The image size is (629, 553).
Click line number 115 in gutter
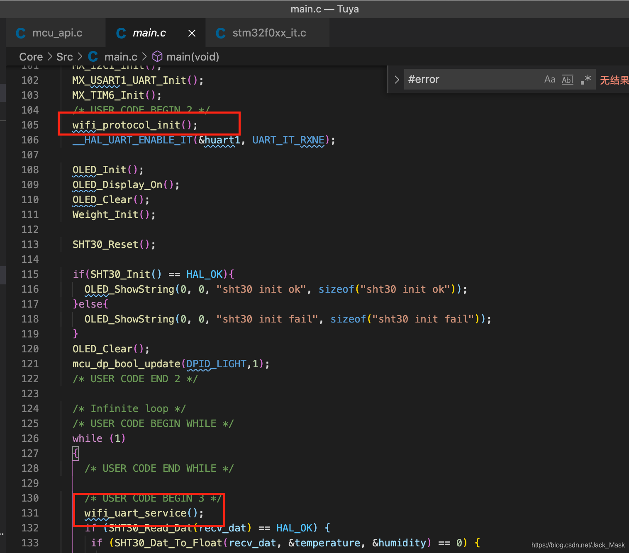[30, 274]
